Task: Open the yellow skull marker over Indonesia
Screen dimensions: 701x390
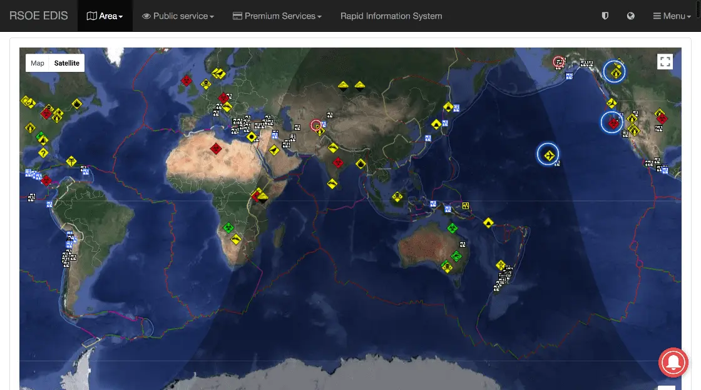Action: [x=397, y=197]
